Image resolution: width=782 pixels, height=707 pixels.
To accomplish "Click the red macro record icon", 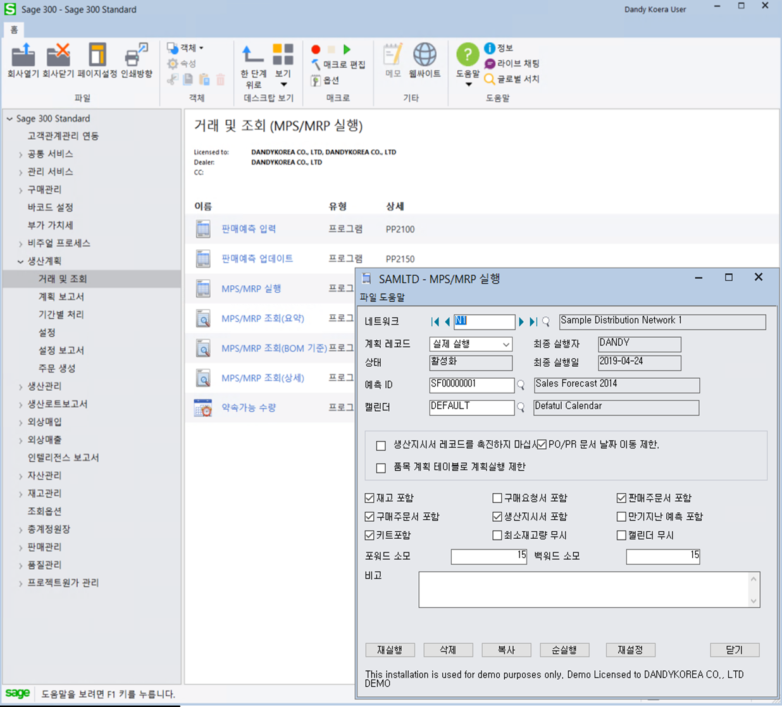I will click(x=316, y=49).
